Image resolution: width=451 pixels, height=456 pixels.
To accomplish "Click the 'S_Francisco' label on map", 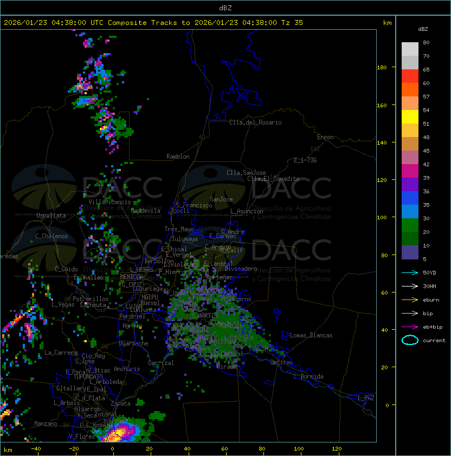I will tap(194, 205).
